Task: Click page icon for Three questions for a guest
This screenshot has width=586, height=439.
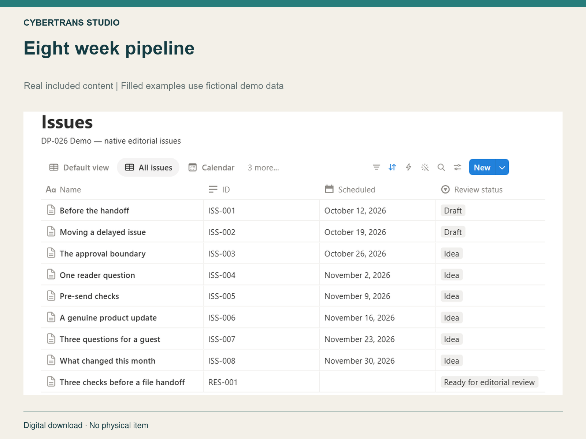Action: tap(51, 339)
